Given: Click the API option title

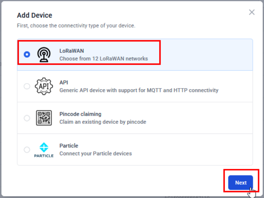Looking at the screenshot, I should click(63, 83).
